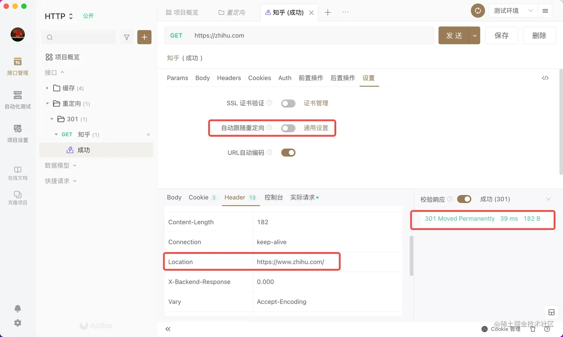Click the plus button to add new item
The height and width of the screenshot is (337, 563).
click(x=144, y=37)
